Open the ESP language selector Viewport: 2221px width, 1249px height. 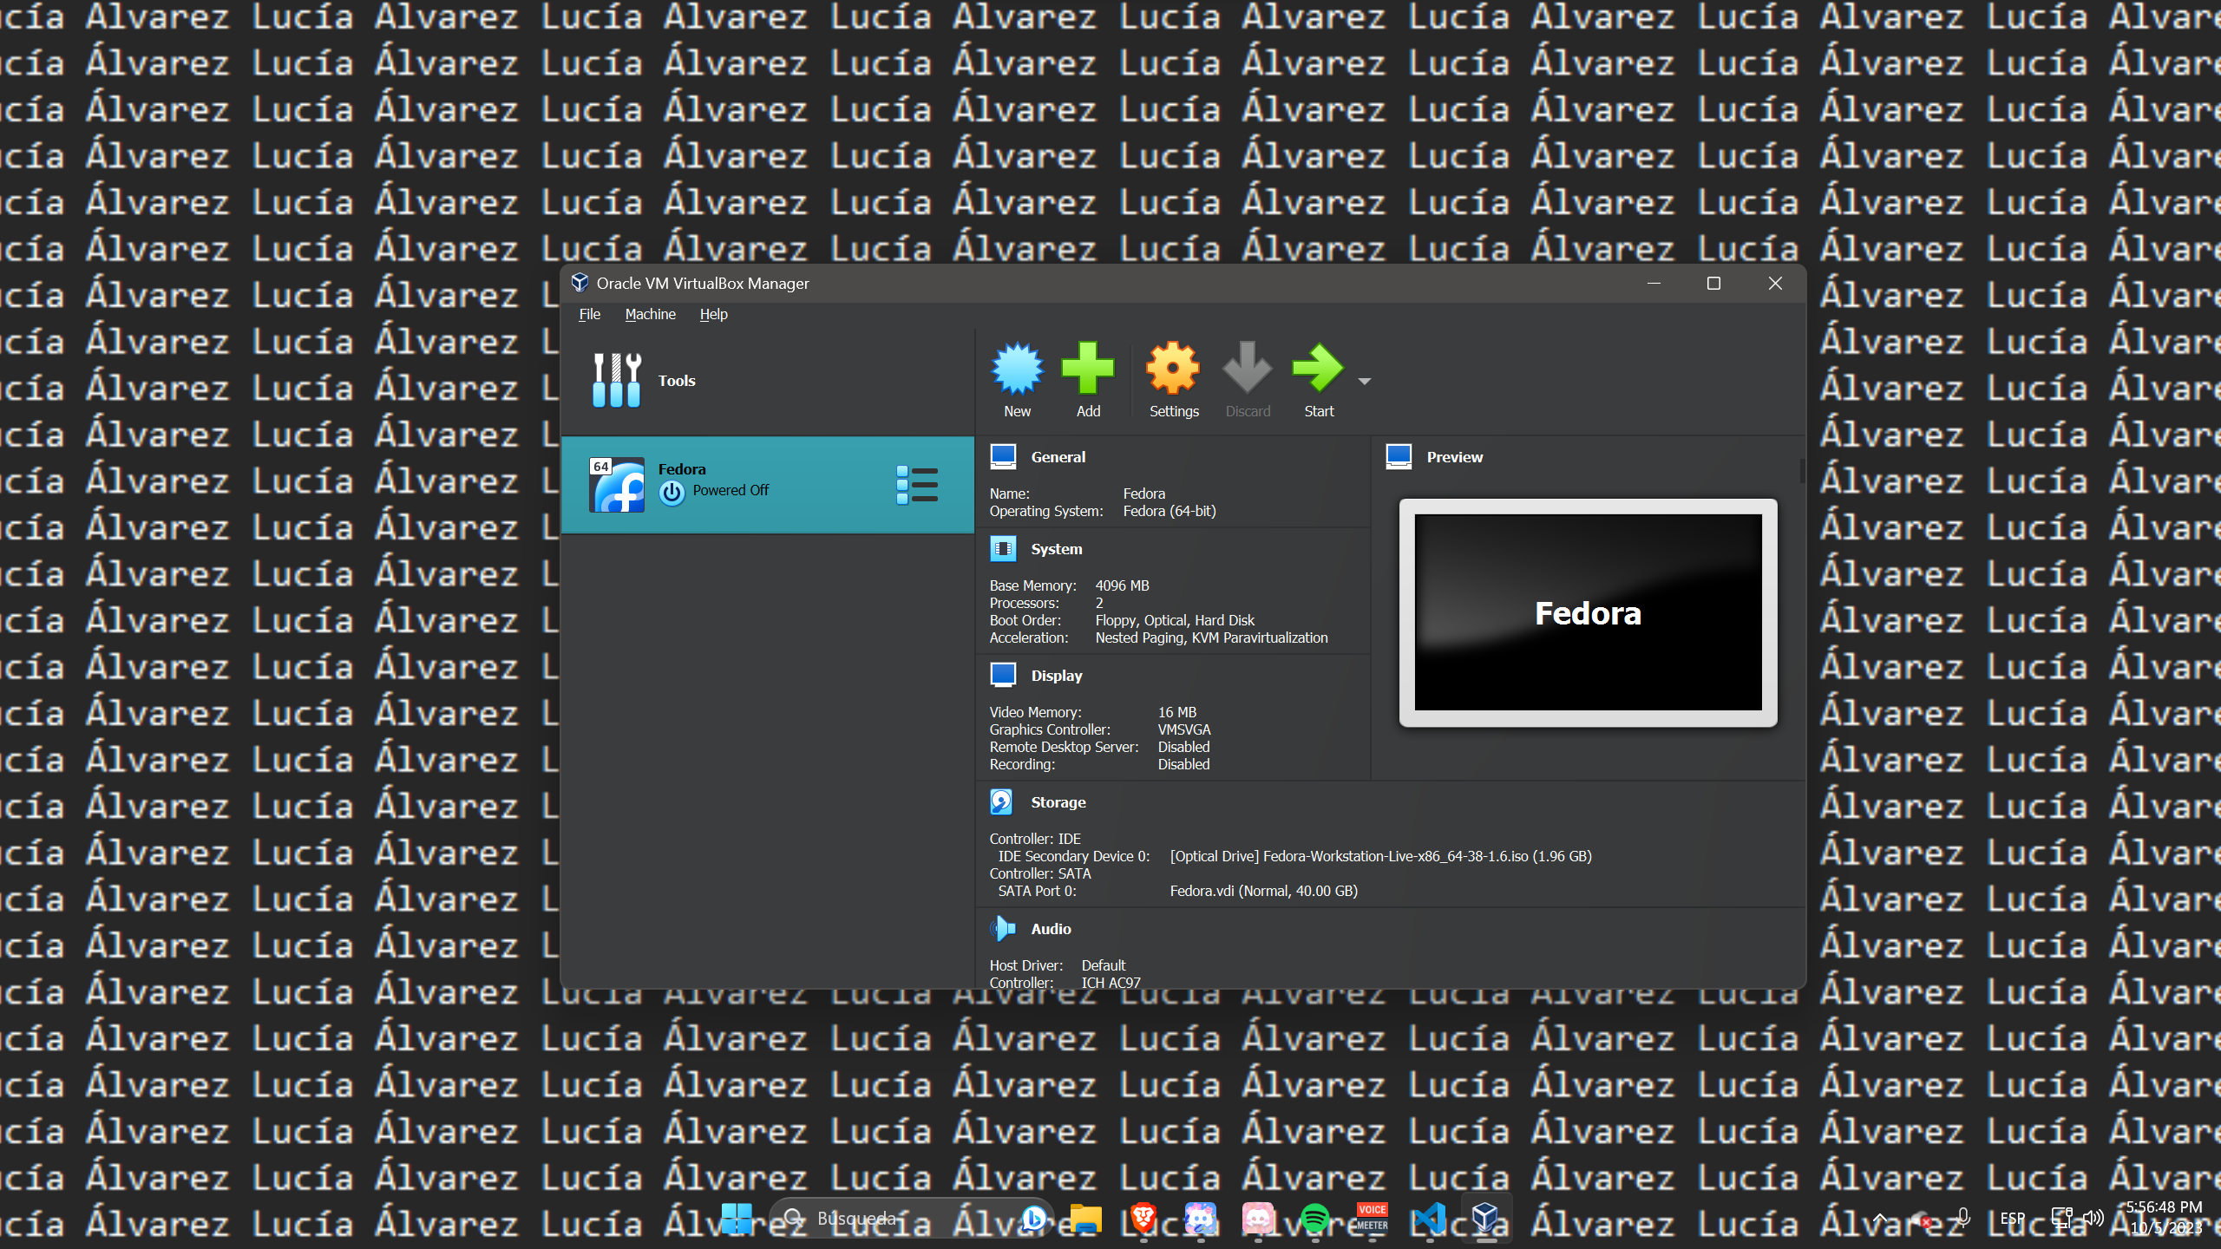(2012, 1219)
